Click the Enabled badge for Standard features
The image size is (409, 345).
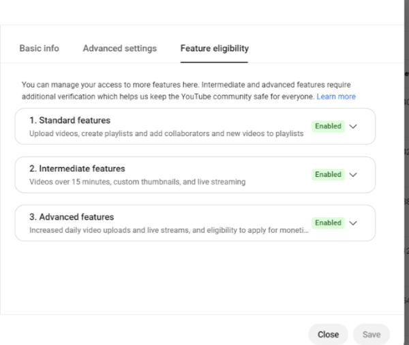tap(328, 127)
